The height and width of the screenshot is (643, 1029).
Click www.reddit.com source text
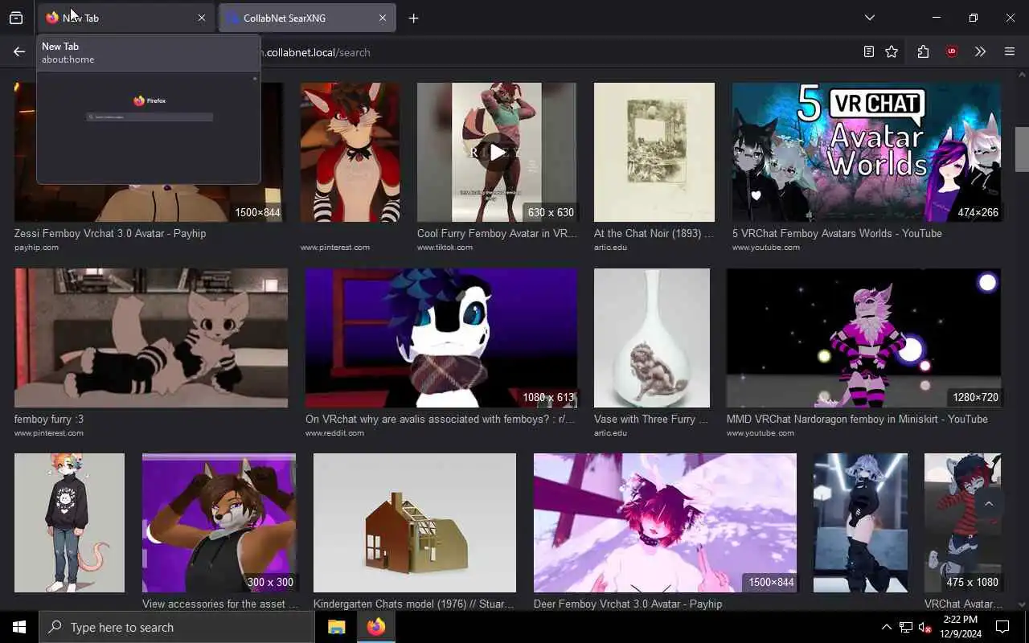tap(334, 433)
